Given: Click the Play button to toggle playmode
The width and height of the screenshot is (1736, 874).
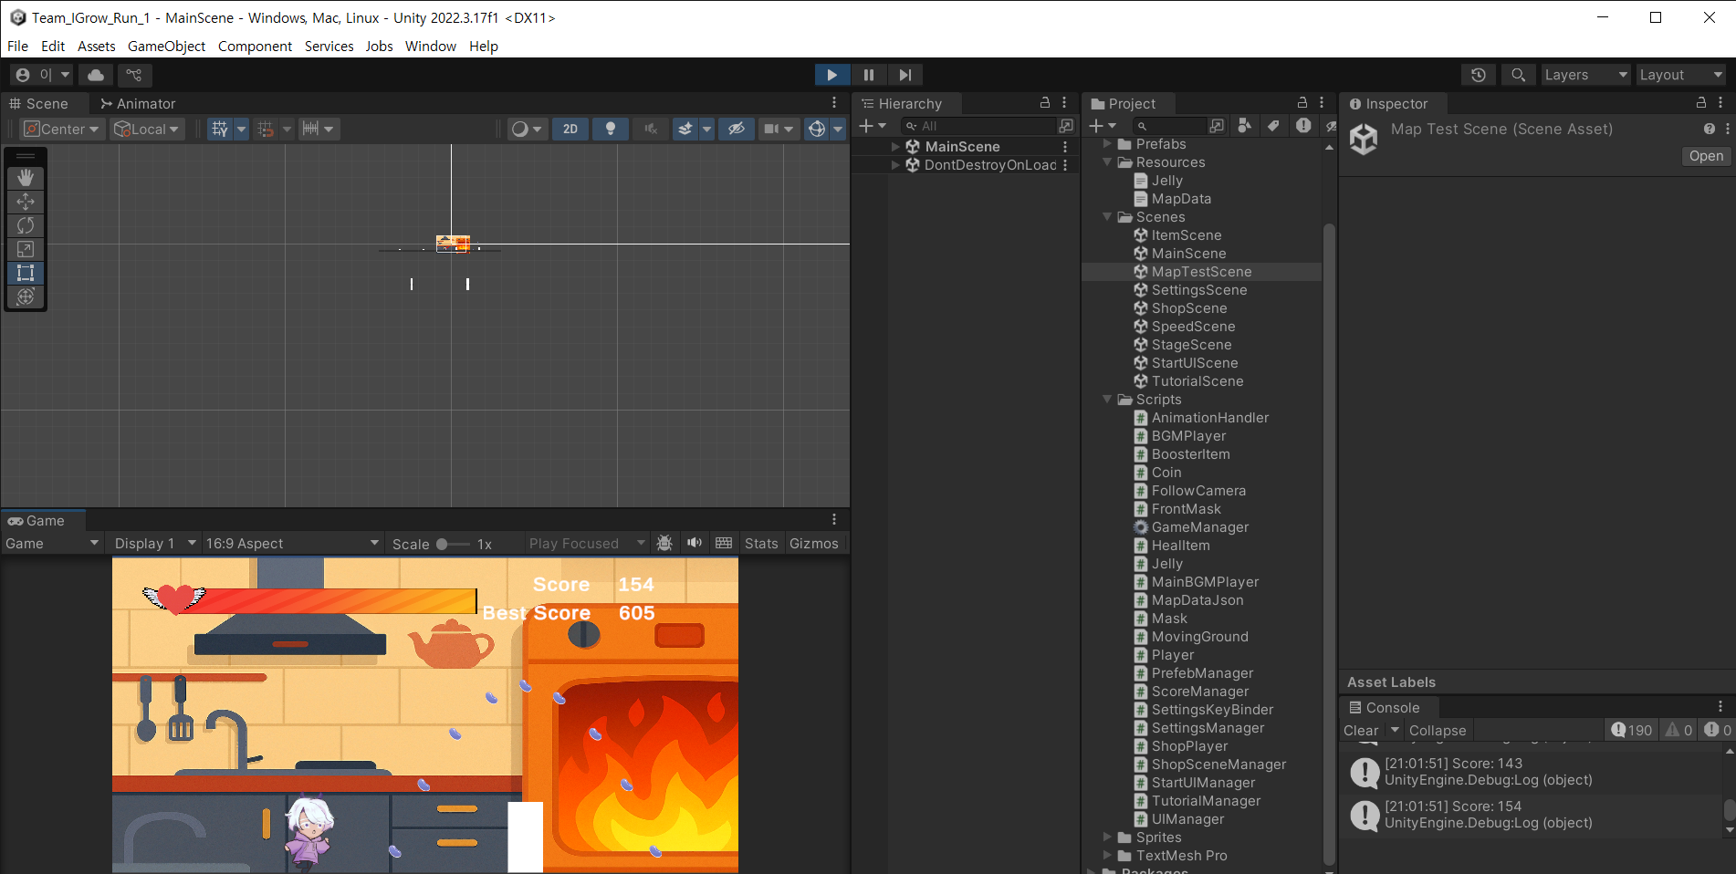Looking at the screenshot, I should point(831,75).
